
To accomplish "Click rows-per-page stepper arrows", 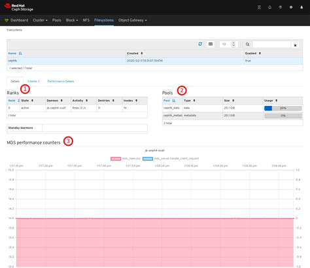I will [x=233, y=44].
